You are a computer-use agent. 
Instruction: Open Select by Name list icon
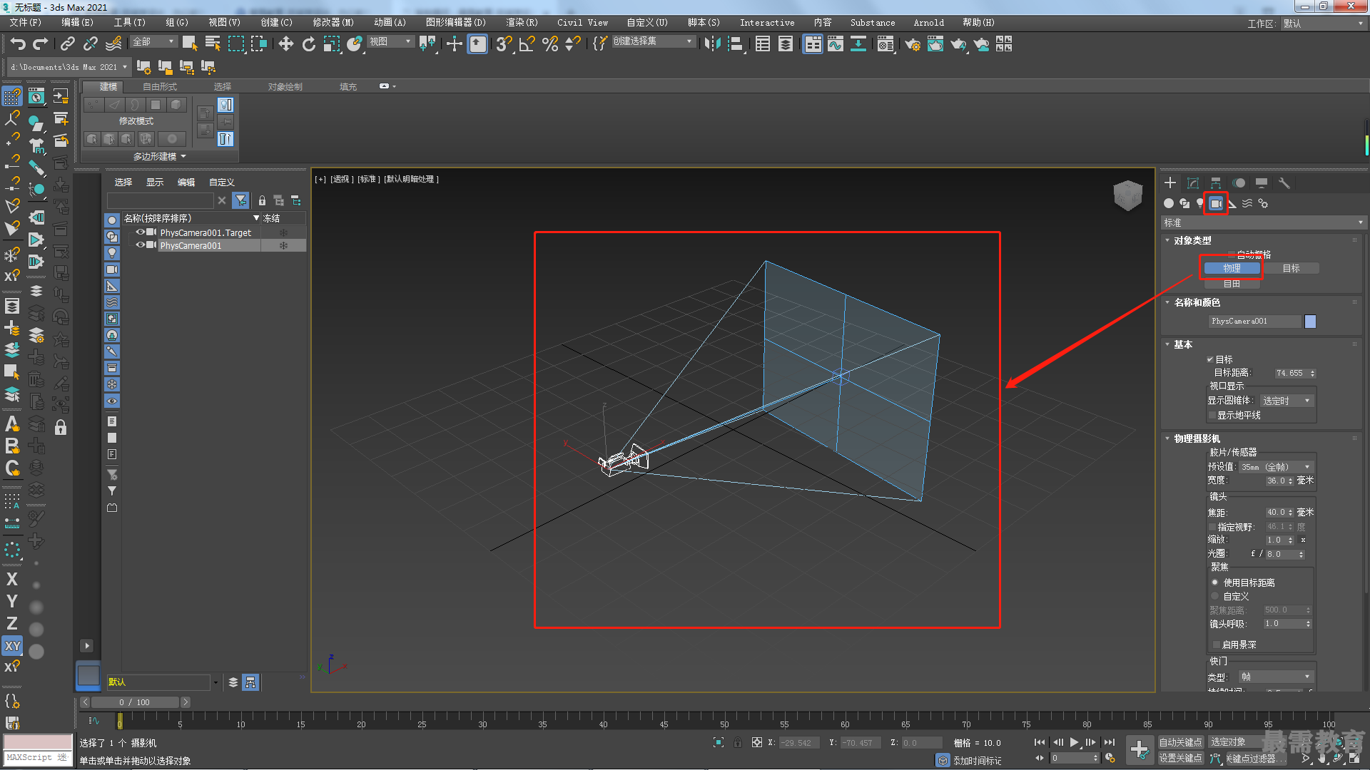(213, 44)
